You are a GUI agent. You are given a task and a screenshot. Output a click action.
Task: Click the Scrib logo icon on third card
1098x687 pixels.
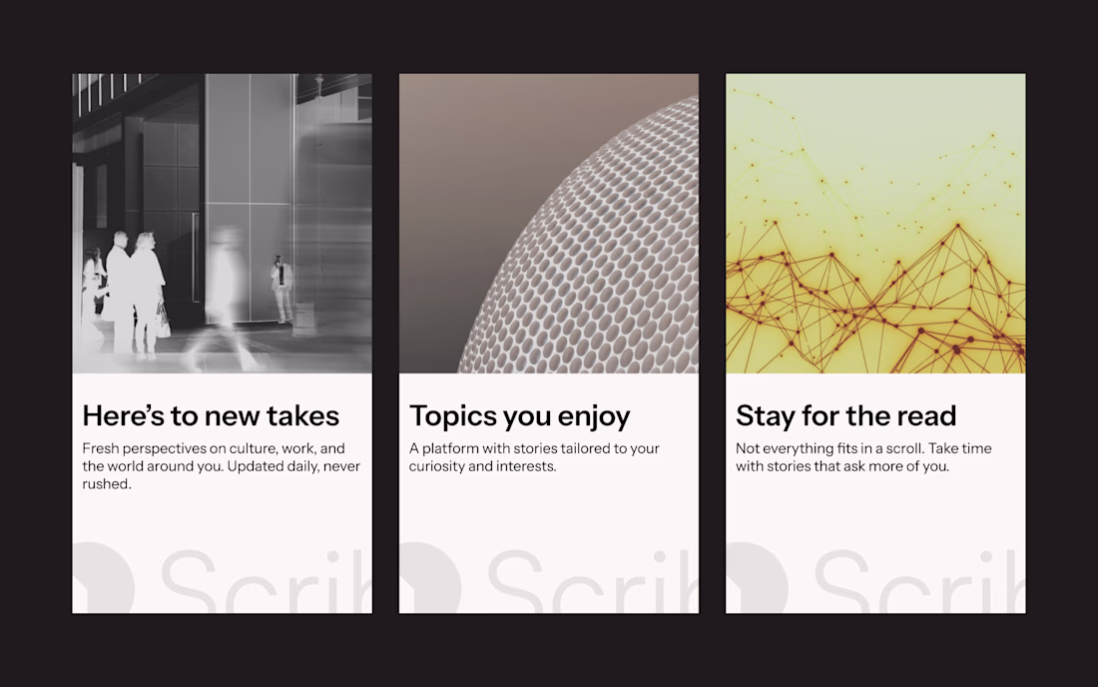(x=758, y=578)
